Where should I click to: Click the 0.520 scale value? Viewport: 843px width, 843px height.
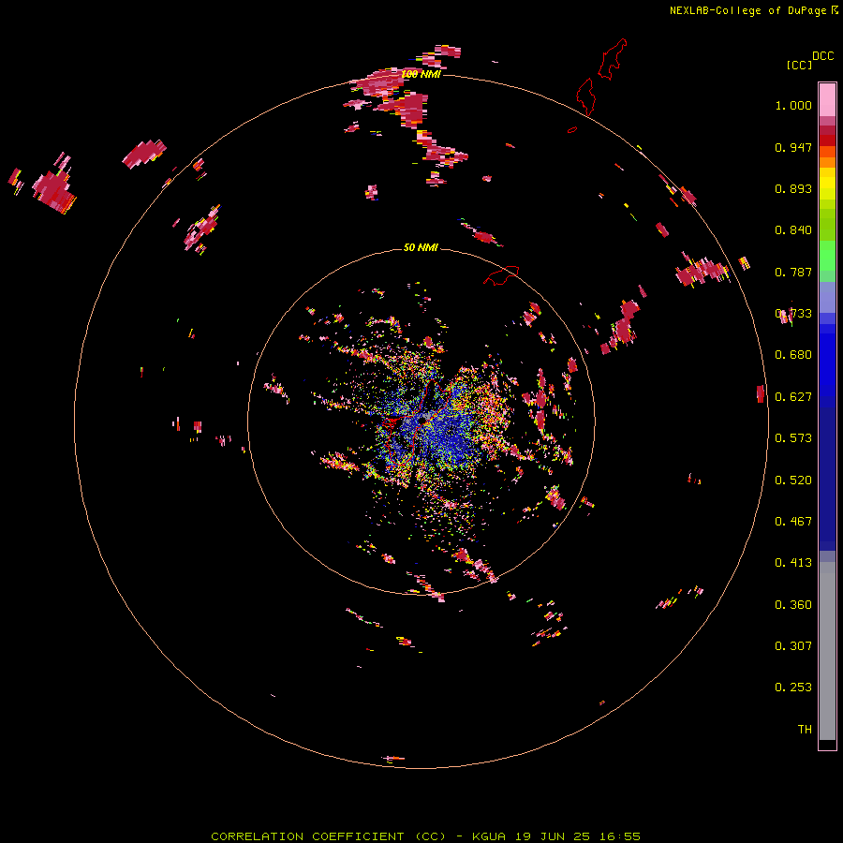click(x=793, y=481)
